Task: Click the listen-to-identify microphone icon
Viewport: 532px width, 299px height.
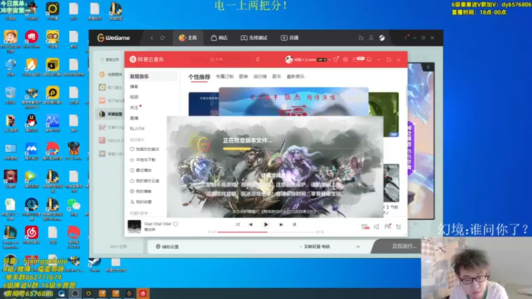Action: tap(258, 59)
